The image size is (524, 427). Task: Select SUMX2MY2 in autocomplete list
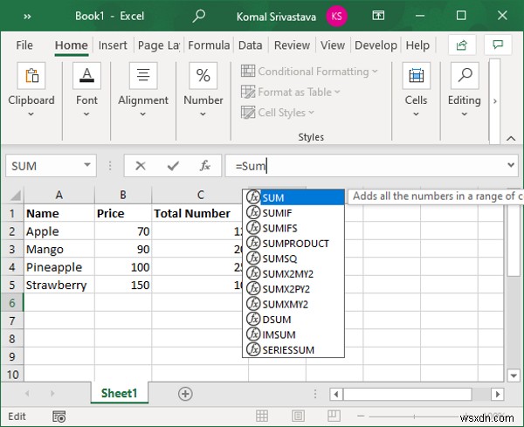tap(293, 273)
